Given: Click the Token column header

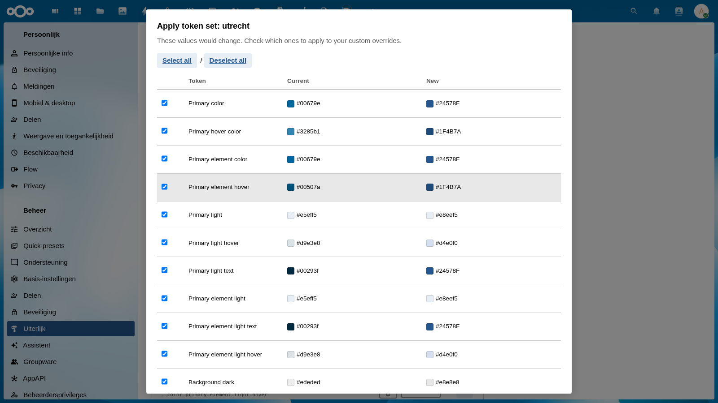Looking at the screenshot, I should click(x=197, y=81).
